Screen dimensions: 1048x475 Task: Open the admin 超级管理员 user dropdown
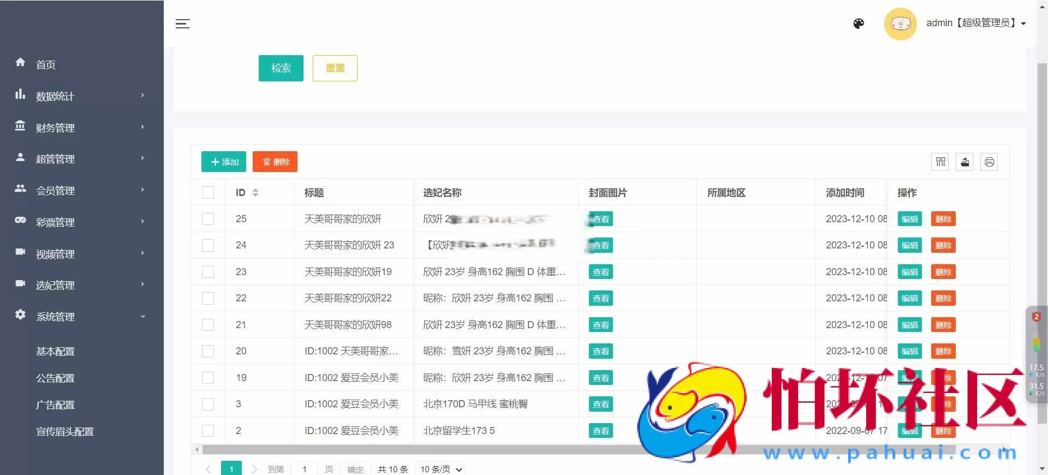976,23
